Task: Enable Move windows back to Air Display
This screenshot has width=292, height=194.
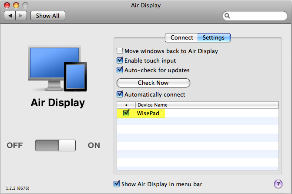Action: [x=120, y=51]
